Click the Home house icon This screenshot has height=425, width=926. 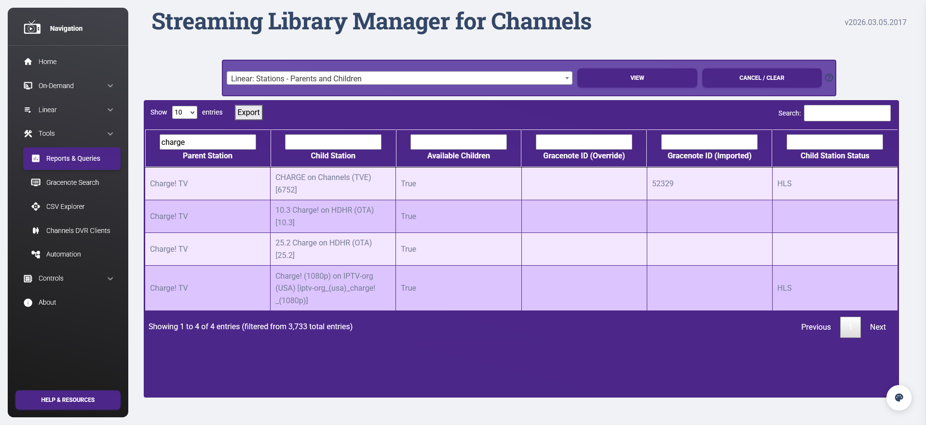(x=28, y=62)
